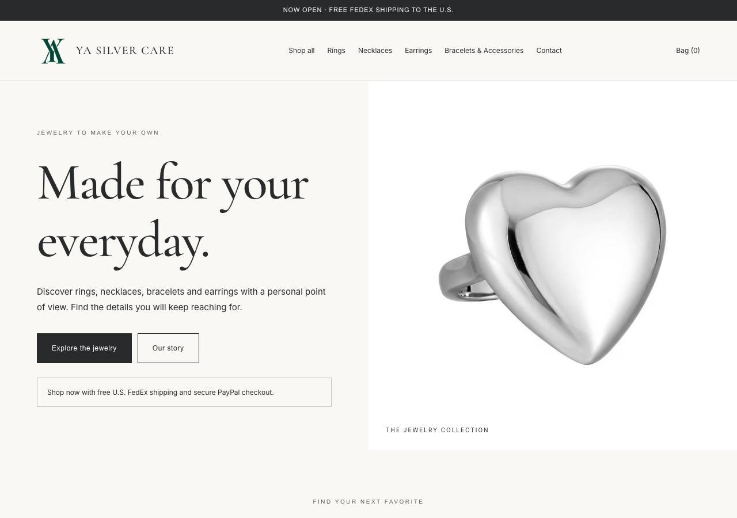The image size is (737, 518).
Task: Click the FIND YOUR NEXT FAVORITE heading
Action: (368, 502)
